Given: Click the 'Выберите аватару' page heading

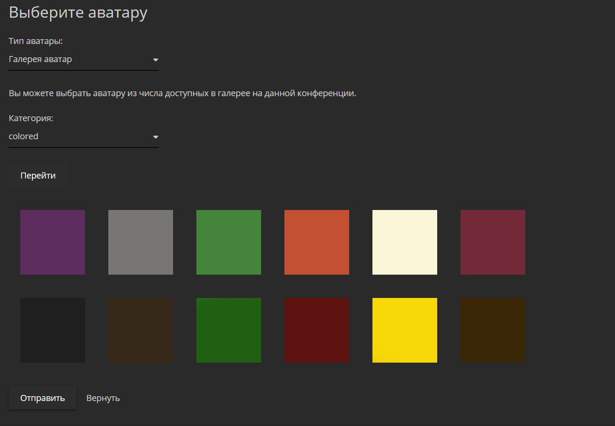Looking at the screenshot, I should (x=78, y=13).
